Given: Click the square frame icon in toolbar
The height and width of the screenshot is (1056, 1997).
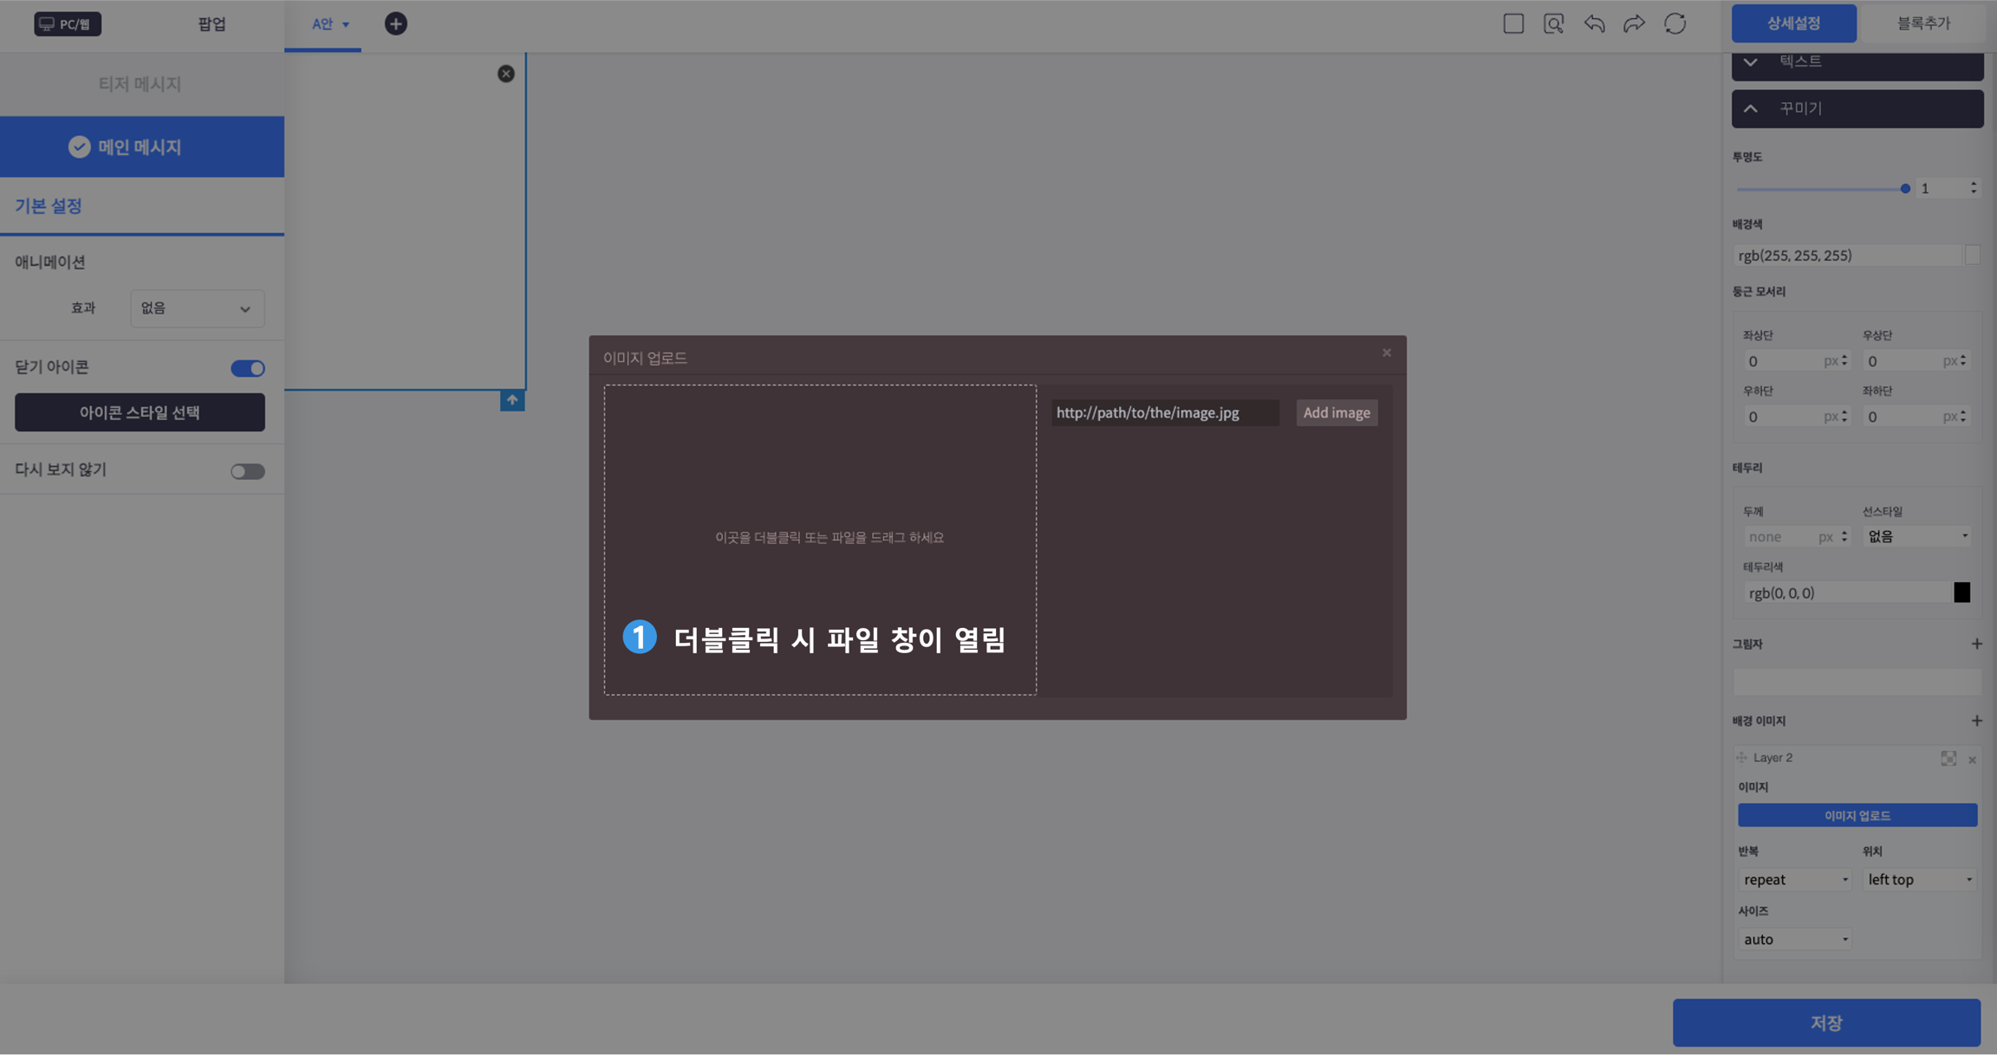Looking at the screenshot, I should pos(1513,23).
